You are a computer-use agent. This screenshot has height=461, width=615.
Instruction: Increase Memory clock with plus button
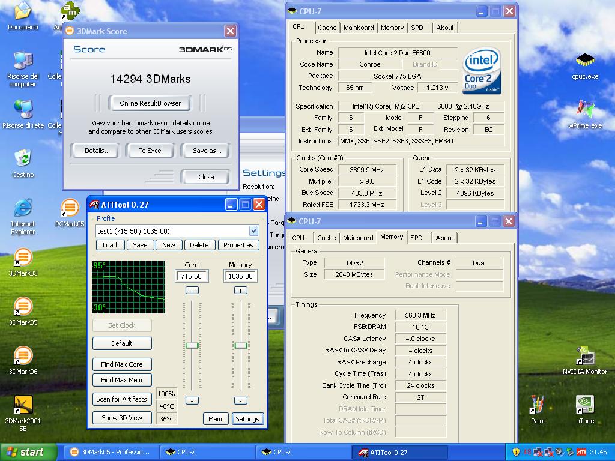240,291
